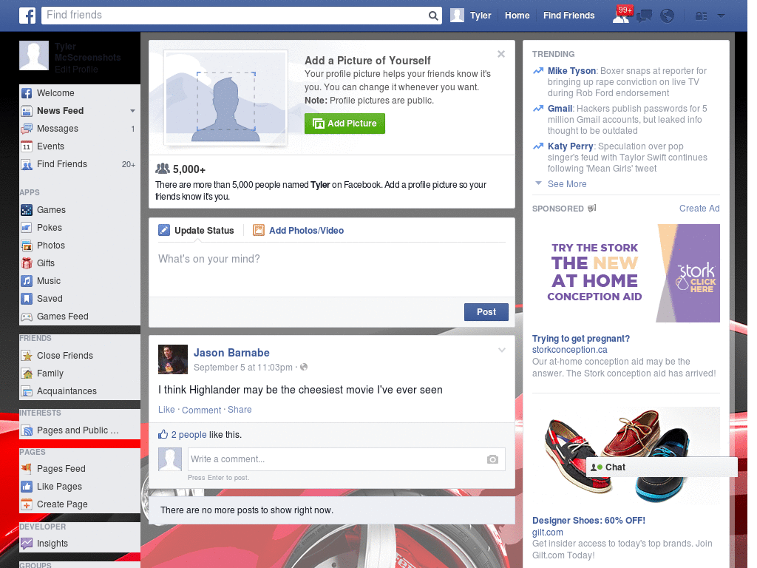Like the Jason Barnabe post

tap(166, 410)
